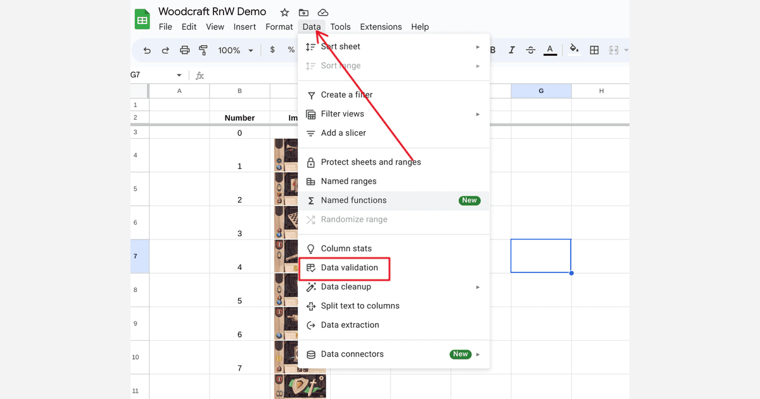Click the column H header
The image size is (760, 399).
coord(601,91)
